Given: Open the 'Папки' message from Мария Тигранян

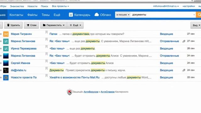Looking at the screenshot, I should click(x=53, y=34).
